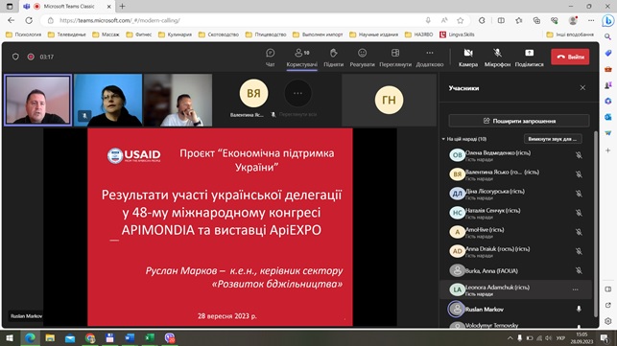Viewport: 617px width, 346px height.
Task: Open the Bing Copilot sidebar icon
Action: 608,20
